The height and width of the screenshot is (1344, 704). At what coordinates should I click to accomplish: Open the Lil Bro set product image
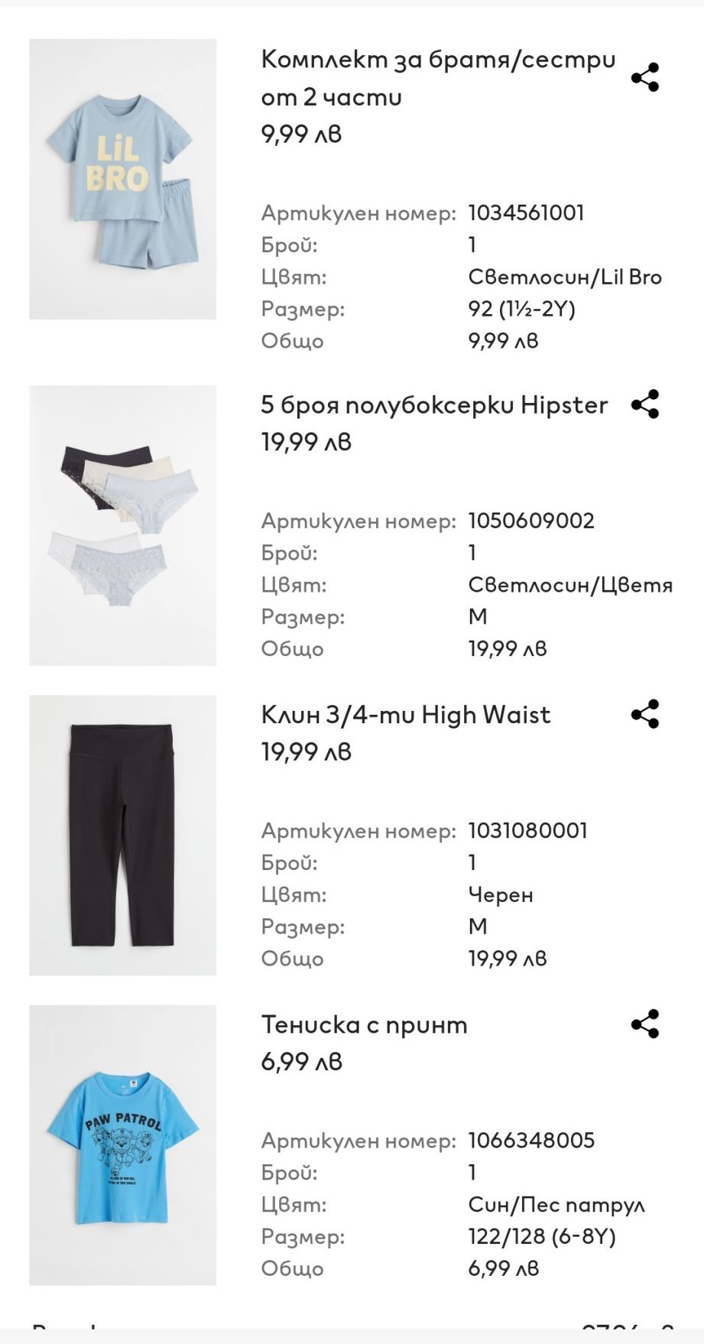122,179
